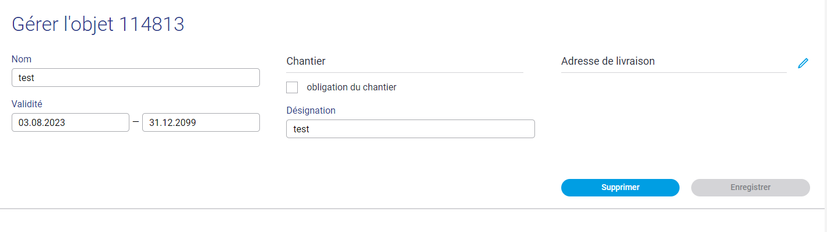Delete the object via Supprimer

click(620, 188)
